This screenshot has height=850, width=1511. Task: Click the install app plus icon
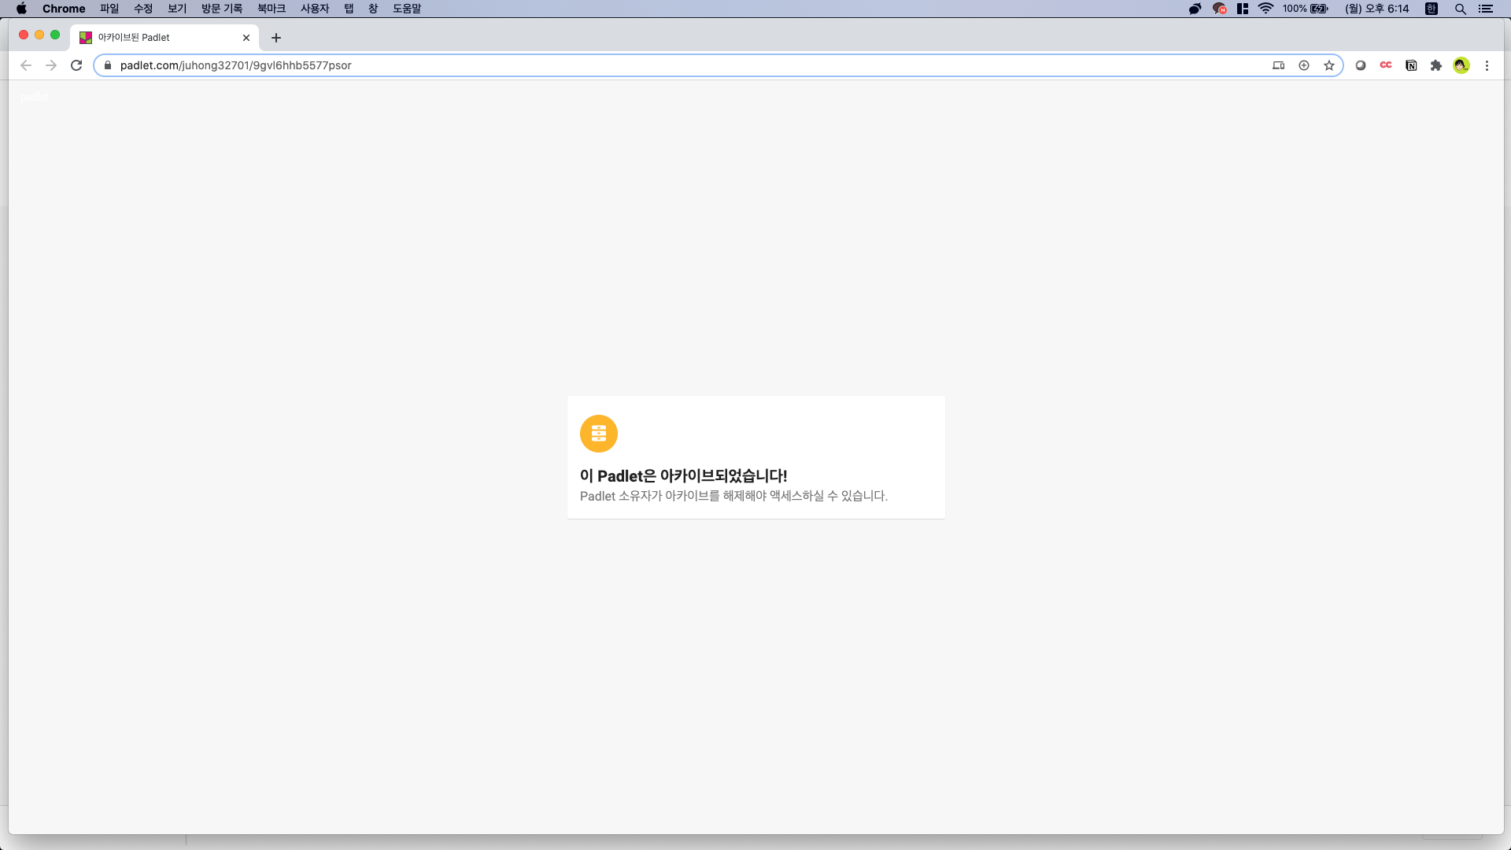pyautogui.click(x=1304, y=65)
